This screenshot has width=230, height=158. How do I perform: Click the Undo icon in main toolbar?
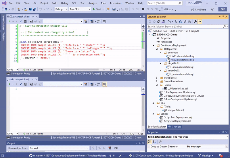pos(41,9)
